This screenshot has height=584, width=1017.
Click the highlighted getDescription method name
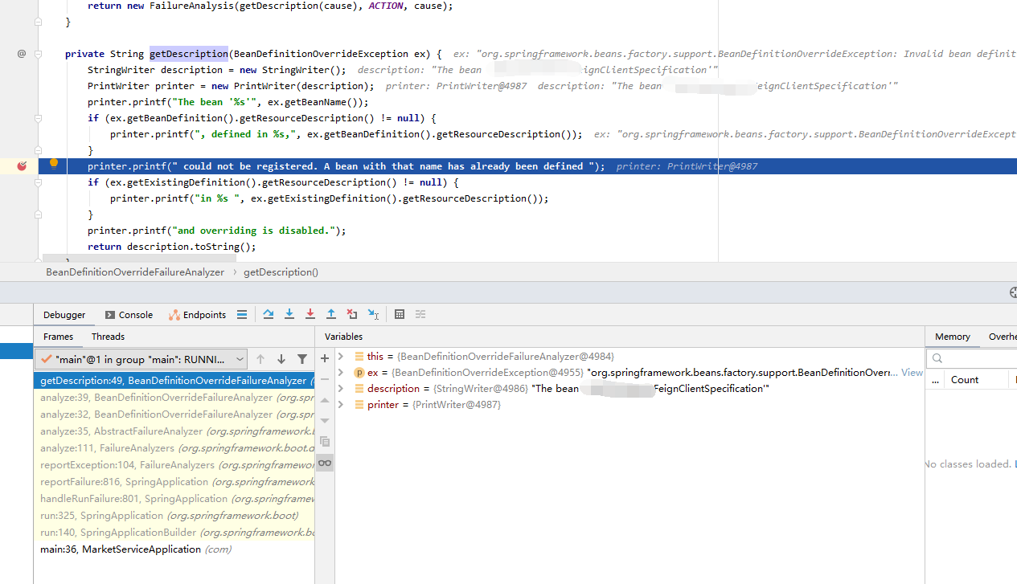pos(189,54)
